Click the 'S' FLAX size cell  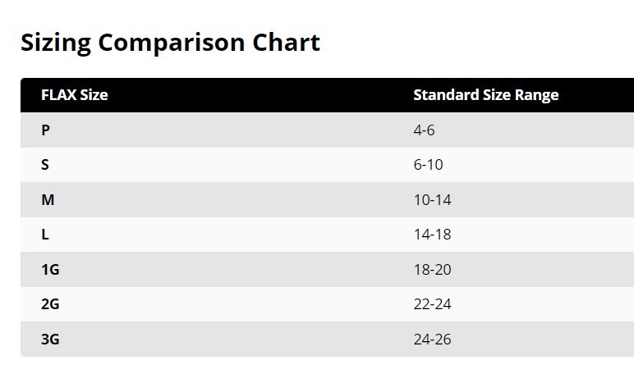coord(45,165)
